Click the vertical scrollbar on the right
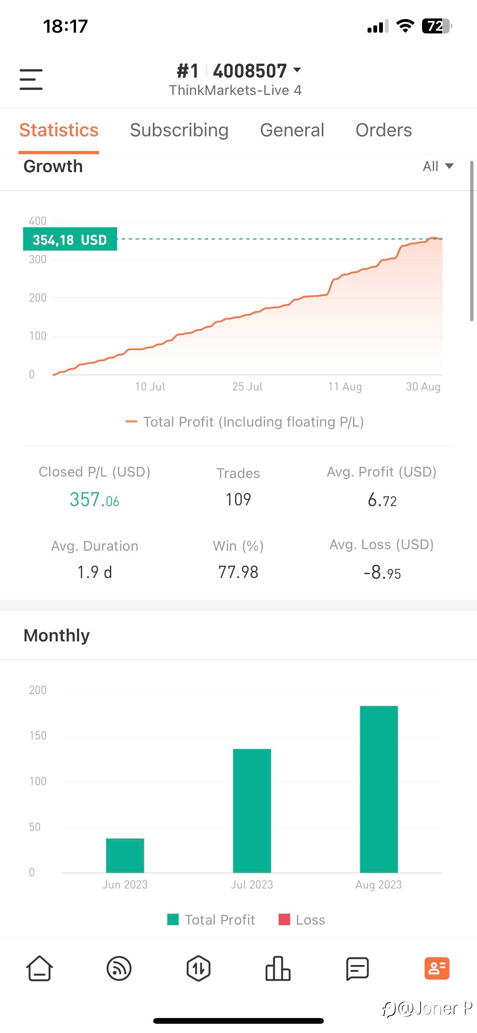 472,241
